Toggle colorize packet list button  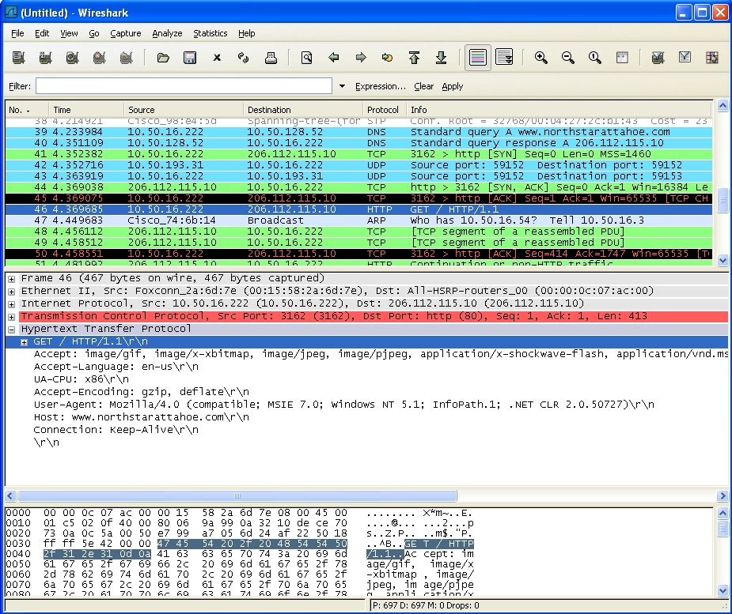tap(476, 58)
